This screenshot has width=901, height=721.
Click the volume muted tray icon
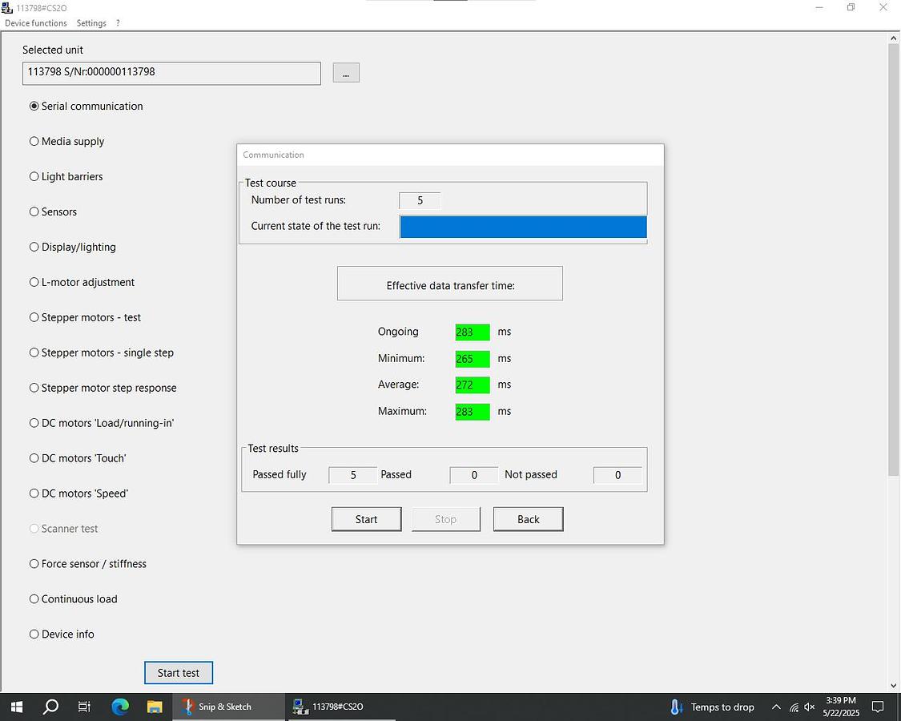(x=810, y=707)
